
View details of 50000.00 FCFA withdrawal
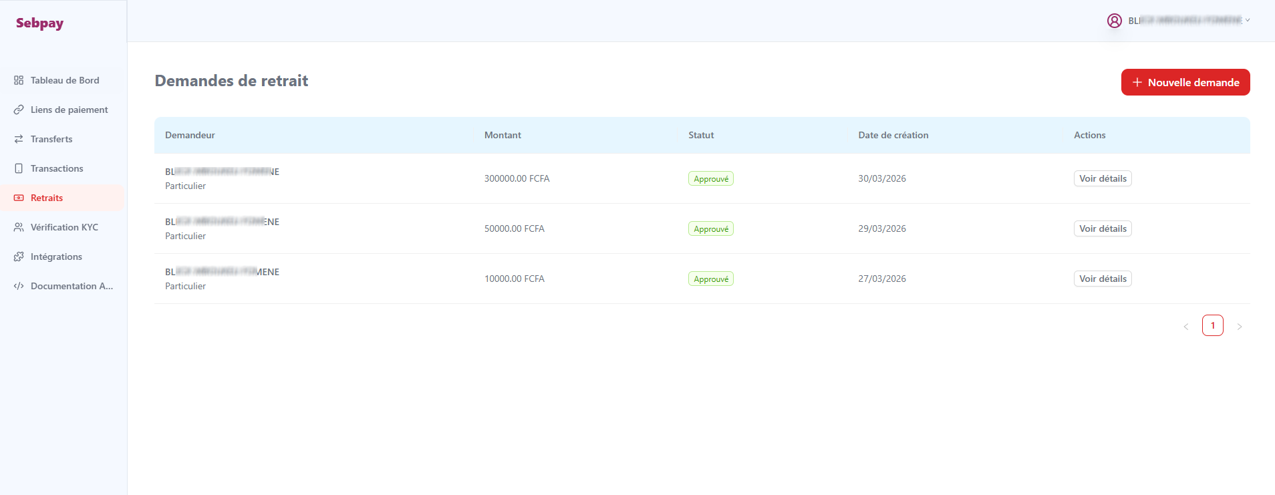[x=1103, y=228]
